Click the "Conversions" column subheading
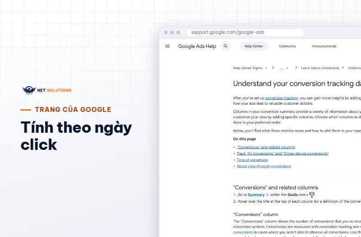 [255, 214]
